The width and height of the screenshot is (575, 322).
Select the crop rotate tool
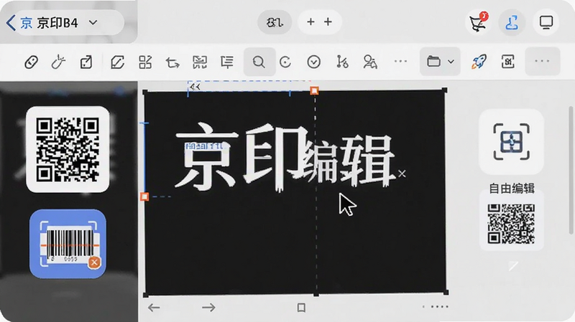click(x=172, y=62)
